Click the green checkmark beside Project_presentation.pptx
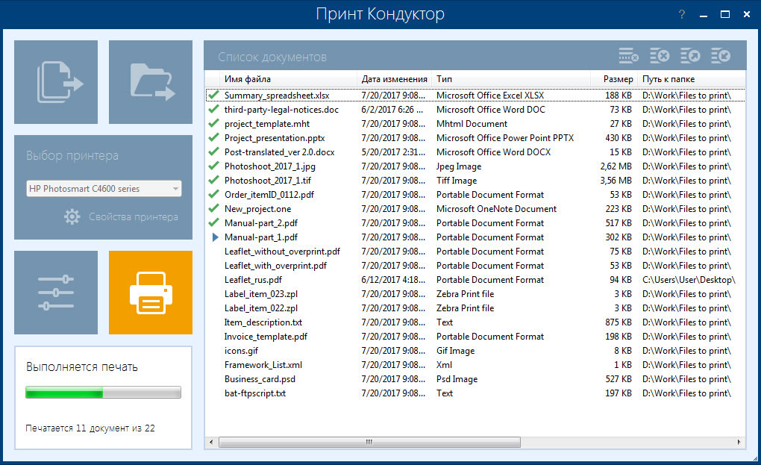 click(x=213, y=138)
